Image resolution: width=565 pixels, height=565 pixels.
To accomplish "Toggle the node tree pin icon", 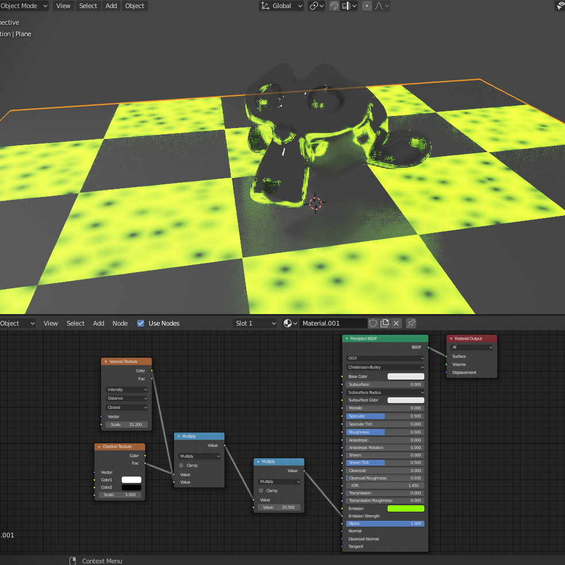I will [411, 323].
